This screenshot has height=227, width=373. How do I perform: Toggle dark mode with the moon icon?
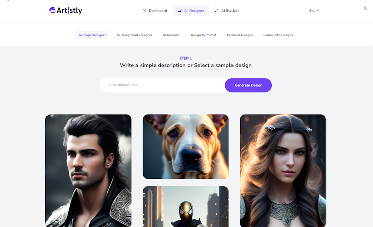pos(366,8)
